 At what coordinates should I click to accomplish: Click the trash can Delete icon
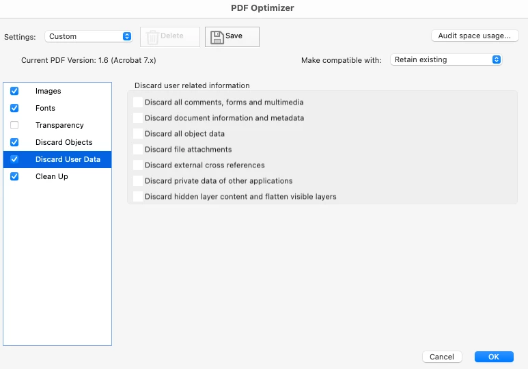152,37
